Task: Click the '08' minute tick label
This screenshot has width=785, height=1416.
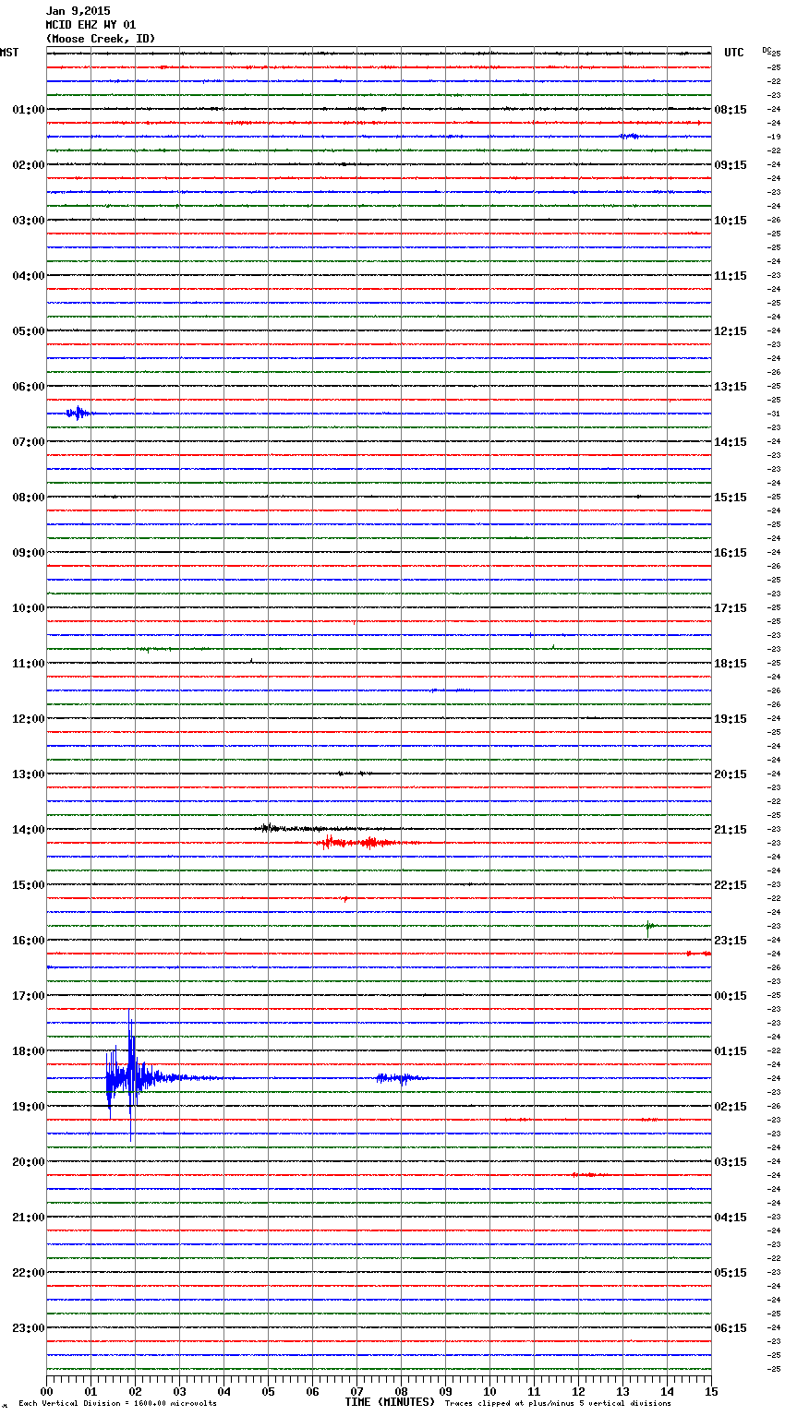Action: pyautogui.click(x=401, y=1391)
